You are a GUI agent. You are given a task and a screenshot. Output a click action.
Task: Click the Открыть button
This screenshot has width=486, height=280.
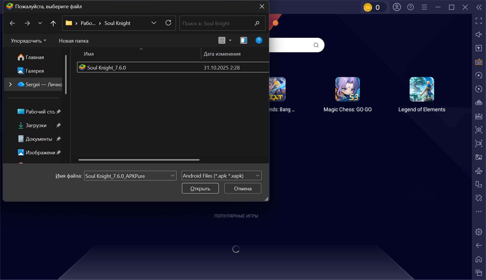(x=200, y=188)
